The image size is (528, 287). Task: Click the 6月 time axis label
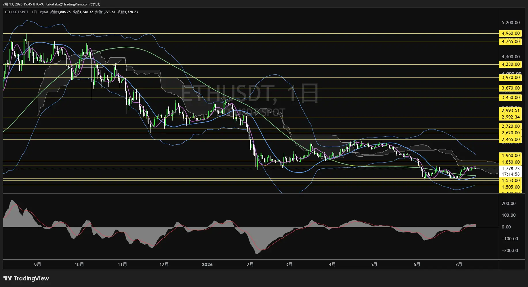417,264
